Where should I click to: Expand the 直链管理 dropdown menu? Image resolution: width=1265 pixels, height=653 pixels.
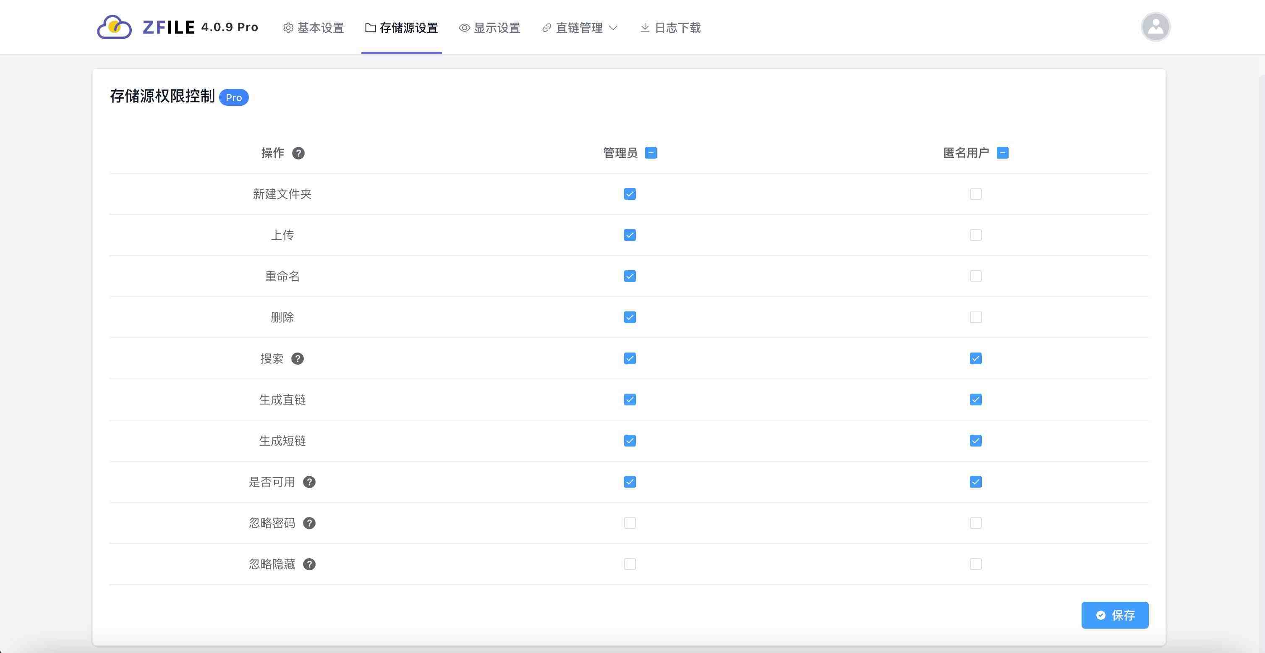[x=614, y=28]
